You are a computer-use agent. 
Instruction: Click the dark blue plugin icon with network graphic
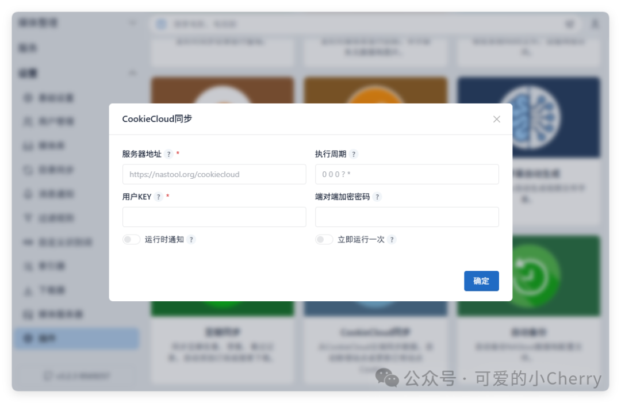pyautogui.click(x=528, y=117)
